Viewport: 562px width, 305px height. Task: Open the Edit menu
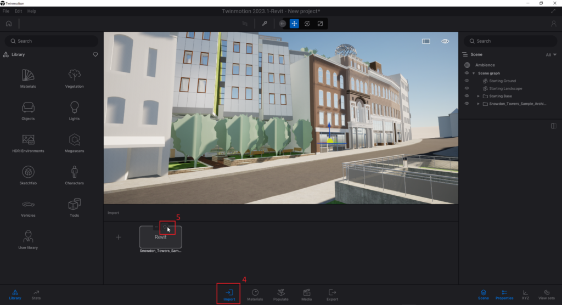coord(18,11)
